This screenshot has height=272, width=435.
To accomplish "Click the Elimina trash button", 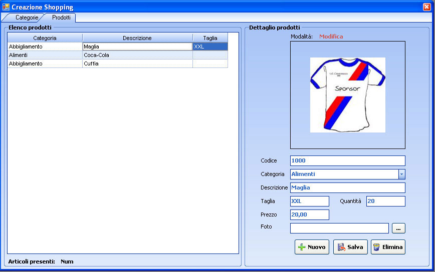I will tap(388, 247).
